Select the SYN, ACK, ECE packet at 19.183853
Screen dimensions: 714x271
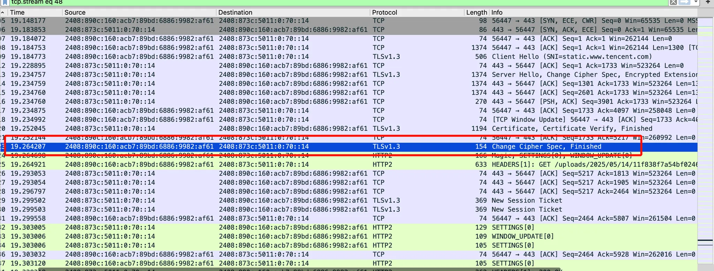[x=349, y=30]
